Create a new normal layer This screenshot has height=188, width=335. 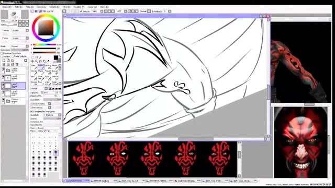(x=4, y=61)
